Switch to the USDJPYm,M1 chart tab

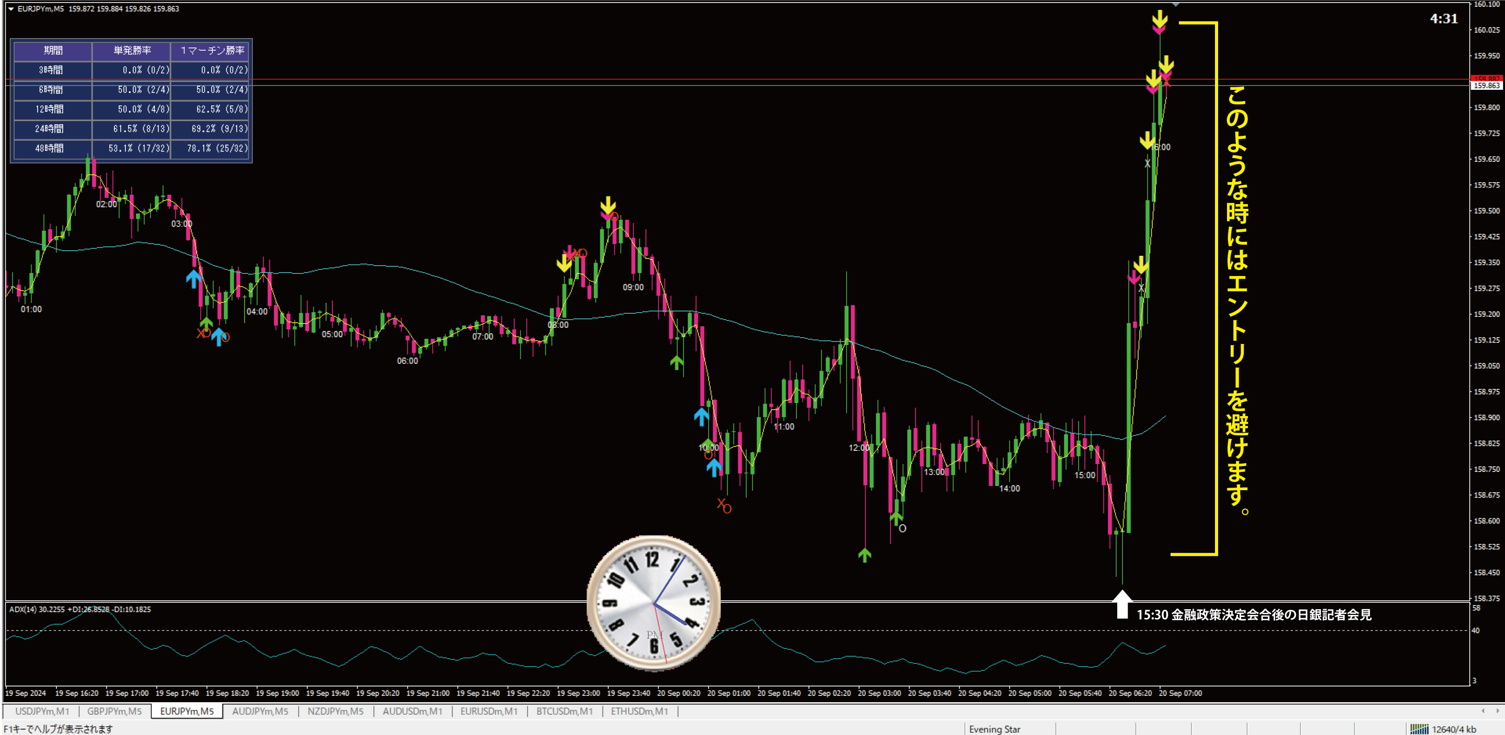click(x=42, y=711)
